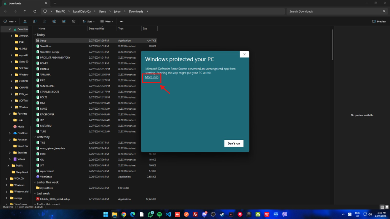Switch to the details view layout icon
This screenshot has width=390, height=219.
point(382,207)
